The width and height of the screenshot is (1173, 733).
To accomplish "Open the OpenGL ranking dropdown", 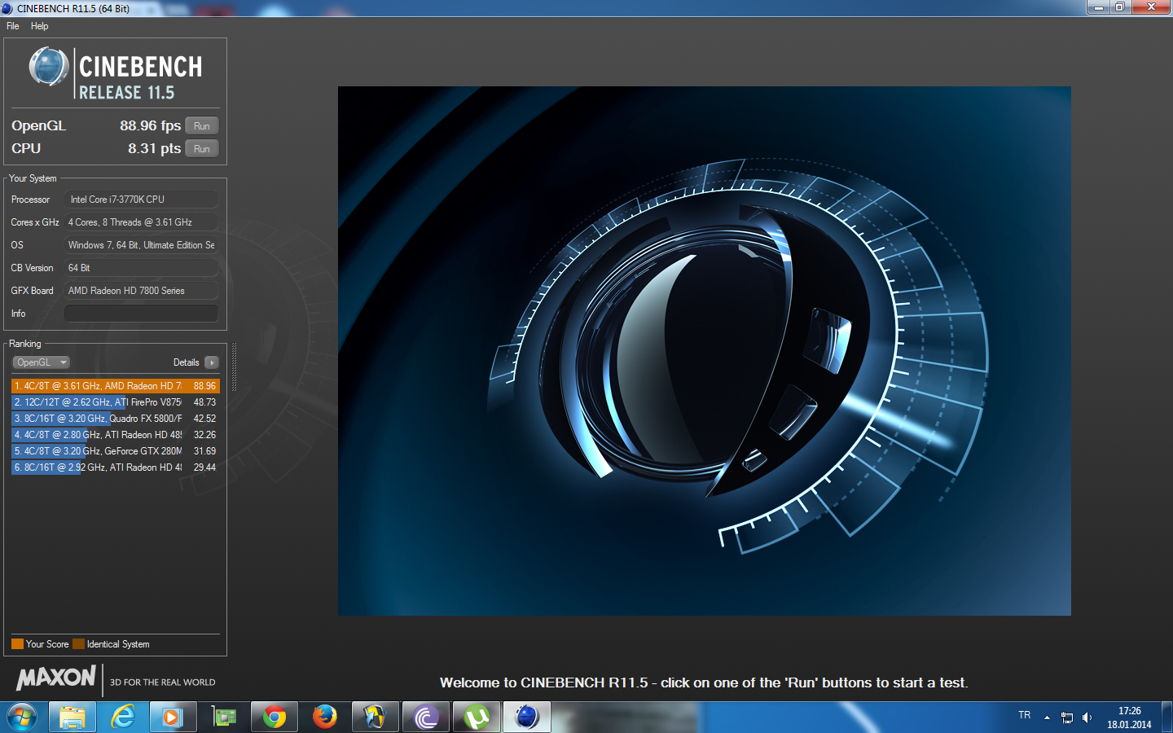I will coord(41,362).
